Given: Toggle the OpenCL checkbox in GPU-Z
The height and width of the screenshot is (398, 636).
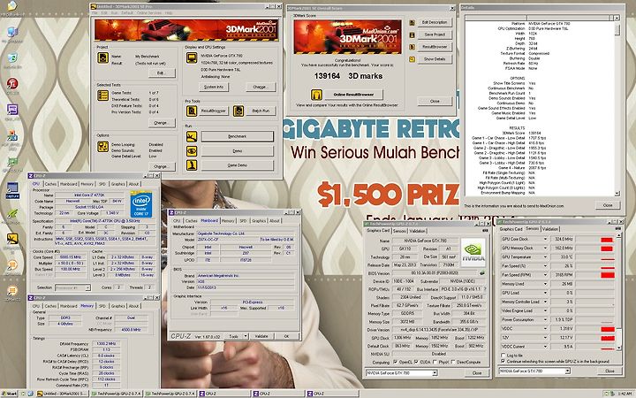Looking at the screenshot, I should click(396, 362).
